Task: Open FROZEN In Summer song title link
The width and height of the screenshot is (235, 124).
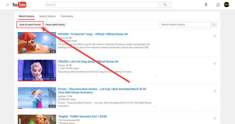Action: (x=93, y=34)
